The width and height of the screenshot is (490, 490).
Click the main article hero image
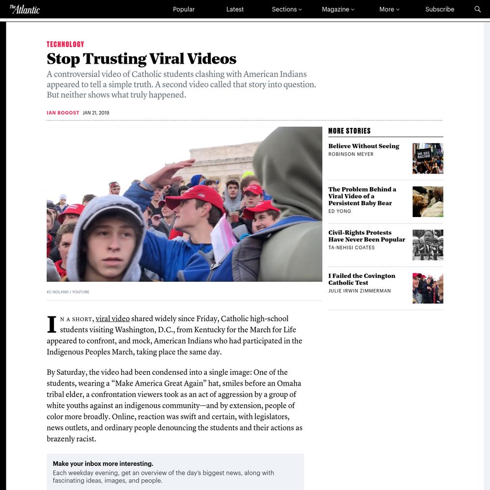(x=184, y=204)
